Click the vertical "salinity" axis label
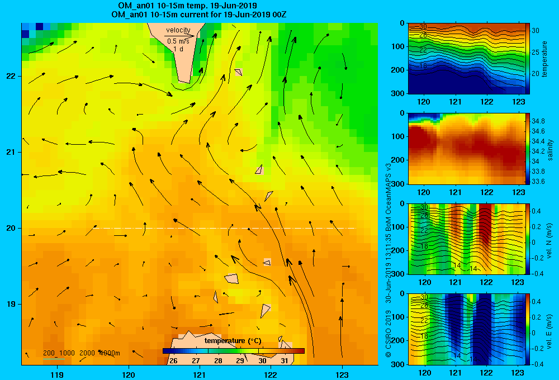 click(551, 150)
